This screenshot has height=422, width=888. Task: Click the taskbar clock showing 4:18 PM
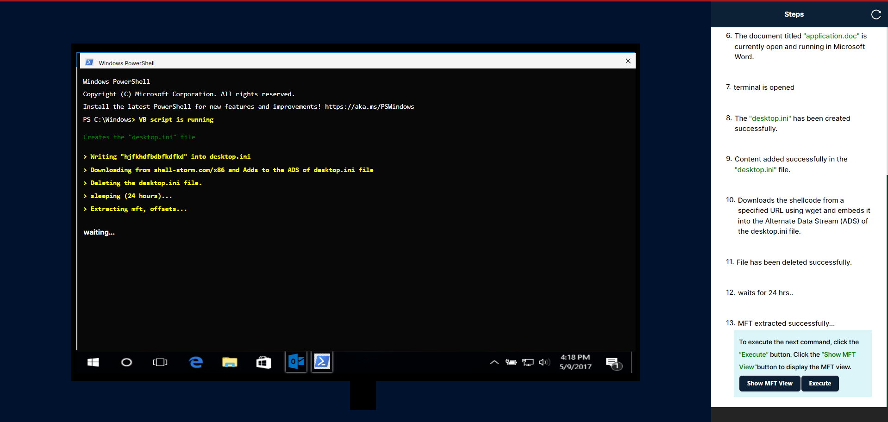point(575,362)
